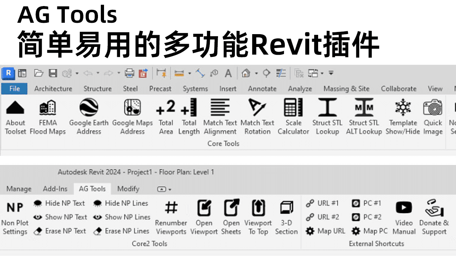The height and width of the screenshot is (256, 456).
Task: Click the Open Viewport tool
Action: pos(204,218)
